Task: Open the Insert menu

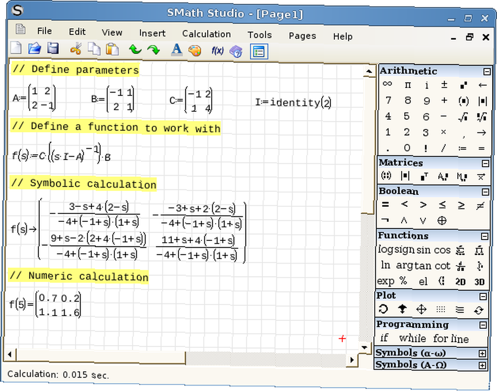Action: 152,33
